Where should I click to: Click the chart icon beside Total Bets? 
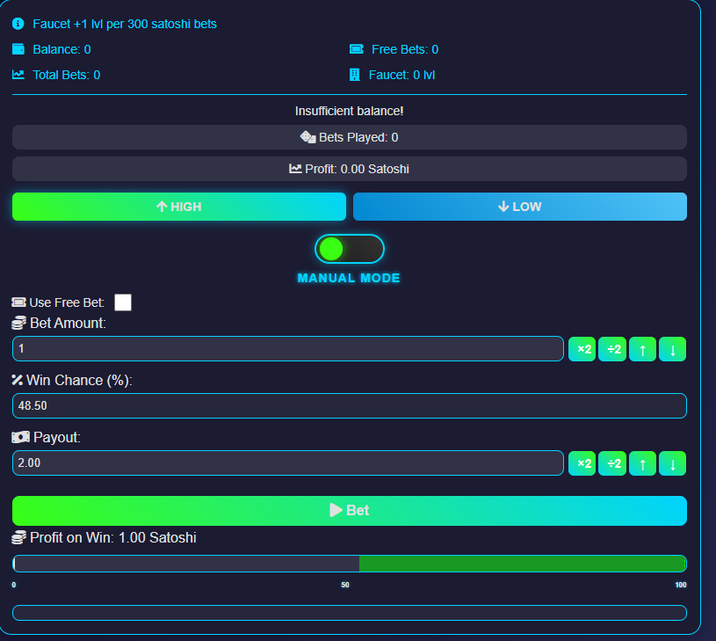coord(18,75)
